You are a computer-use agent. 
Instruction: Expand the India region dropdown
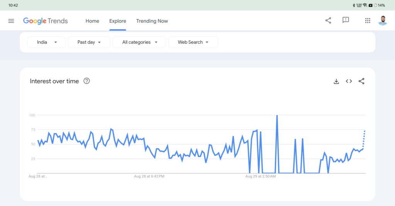pyautogui.click(x=47, y=42)
